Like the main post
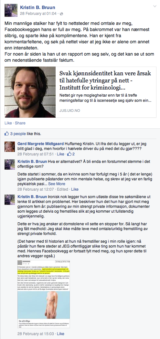Screen dimensions: 160x339 point(8,123)
